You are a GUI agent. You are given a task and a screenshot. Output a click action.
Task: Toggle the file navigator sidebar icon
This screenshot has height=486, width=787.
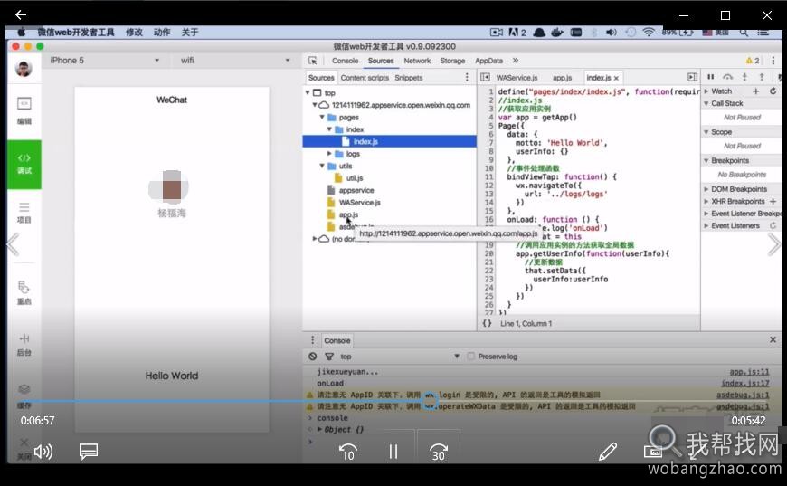pyautogui.click(x=485, y=77)
